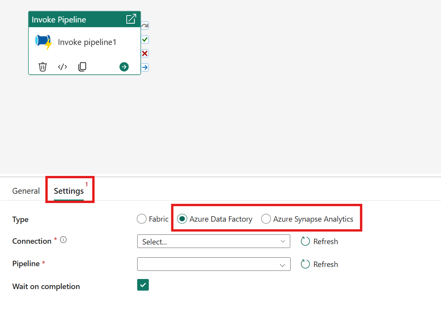The image size is (441, 334).
Task: Refresh the Connection list
Action: pos(319,241)
